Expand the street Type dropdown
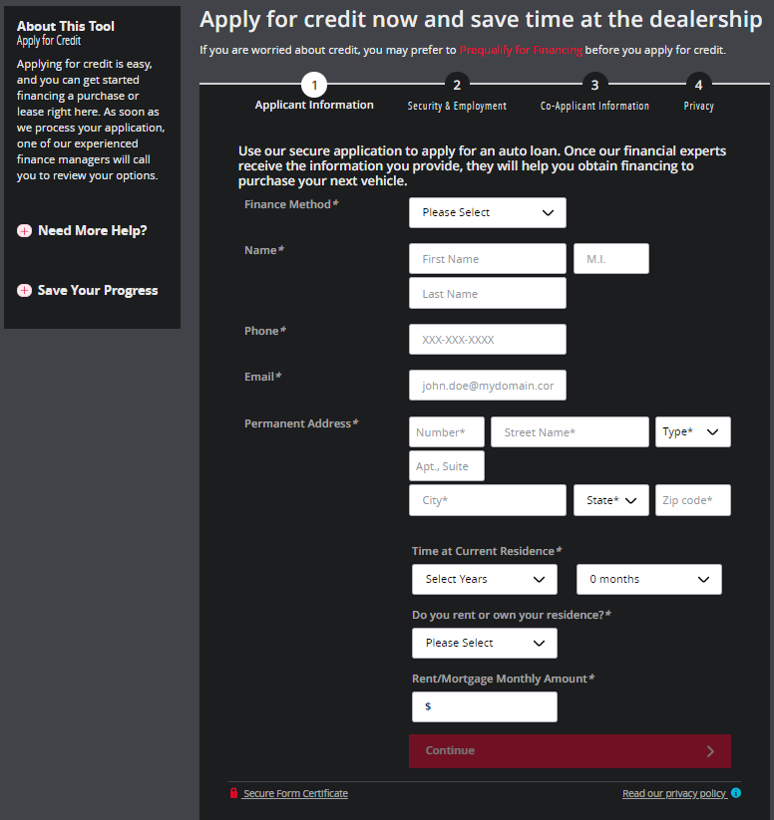The height and width of the screenshot is (820, 774). [692, 432]
